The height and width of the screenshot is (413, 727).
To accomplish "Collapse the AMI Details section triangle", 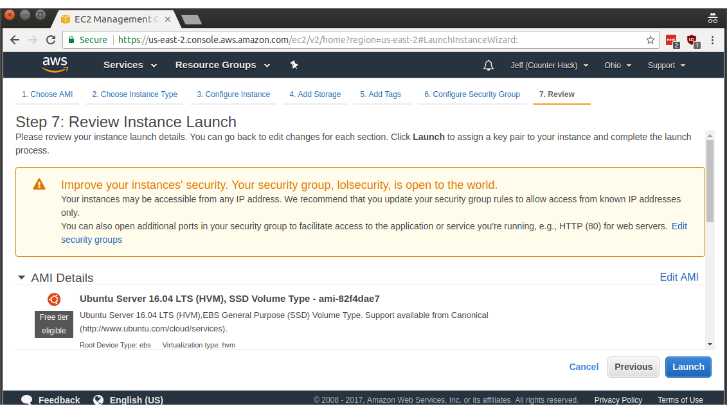I will click(x=21, y=277).
